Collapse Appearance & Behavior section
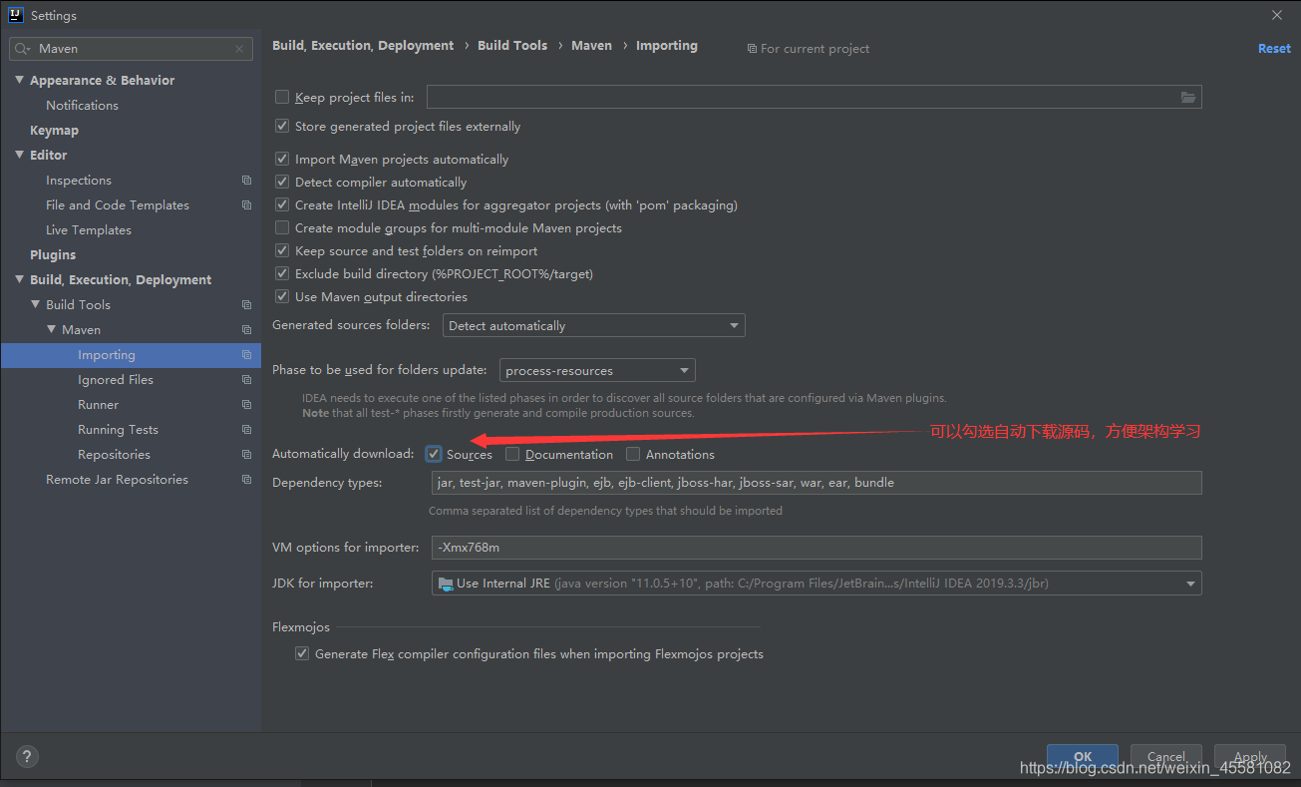The width and height of the screenshot is (1301, 787). (20, 80)
